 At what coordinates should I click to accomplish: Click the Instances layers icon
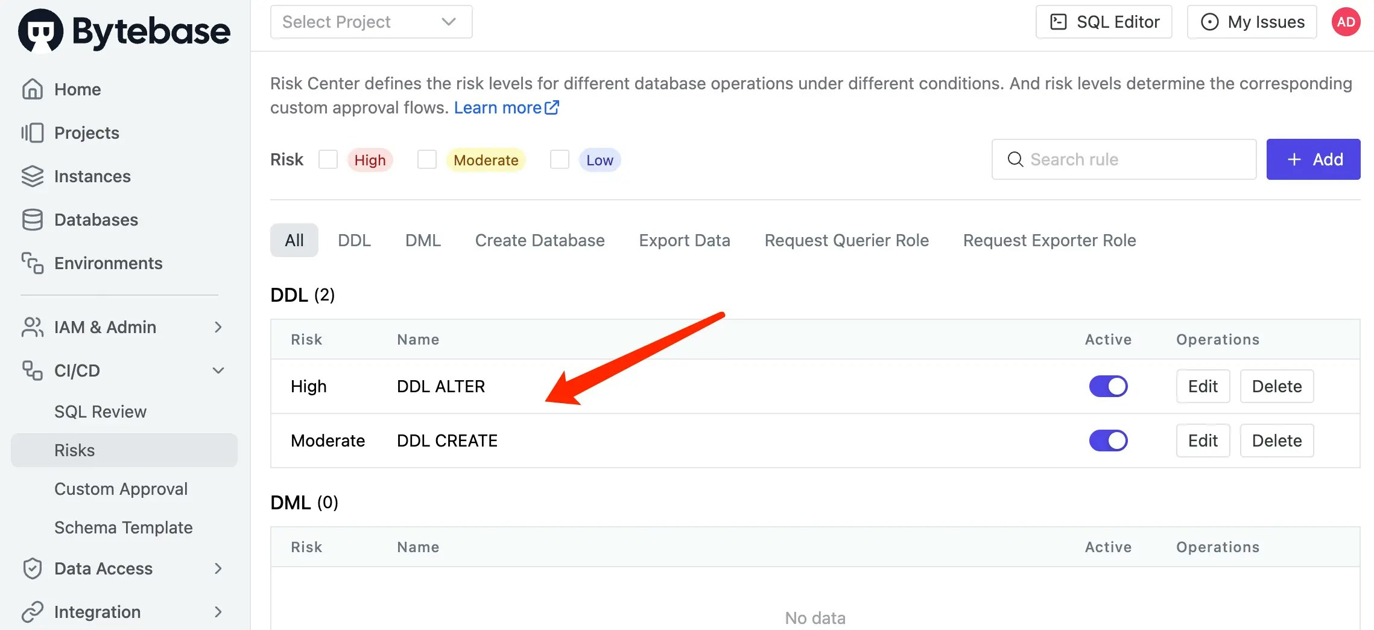pos(33,176)
